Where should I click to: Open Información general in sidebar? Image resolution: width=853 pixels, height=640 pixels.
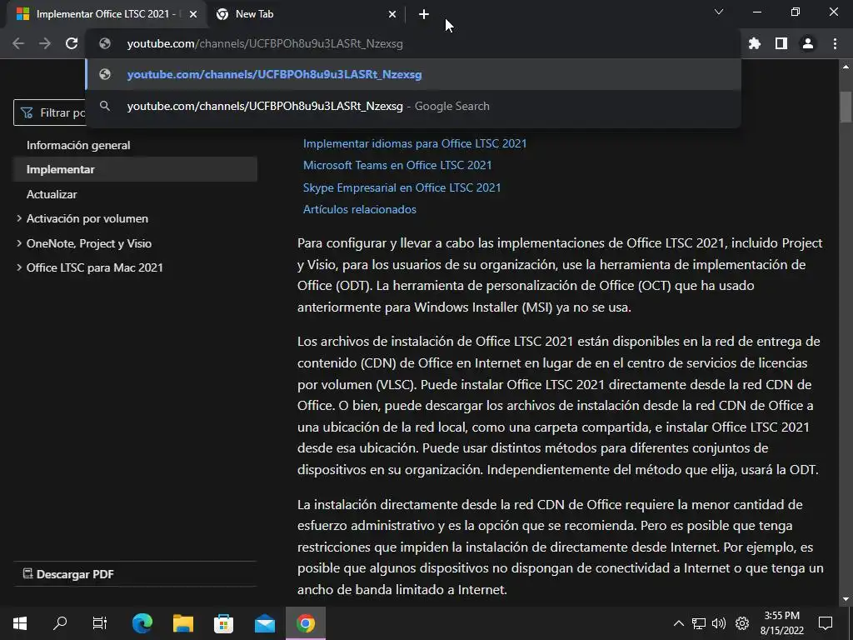(x=78, y=145)
